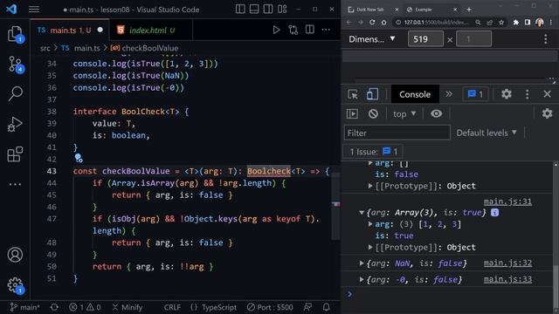Click the browser address bar
Image resolution: width=559 pixels, height=314 pixels.
[436, 22]
